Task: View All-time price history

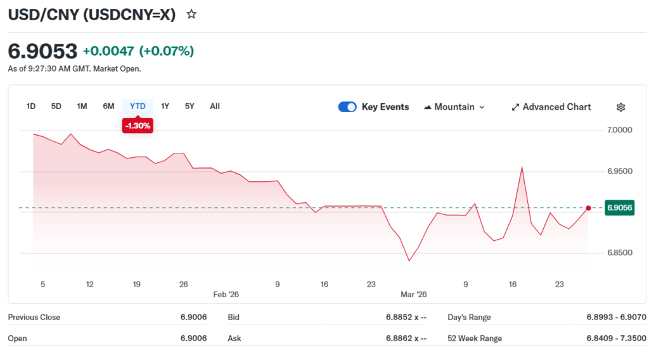Action: pos(215,106)
